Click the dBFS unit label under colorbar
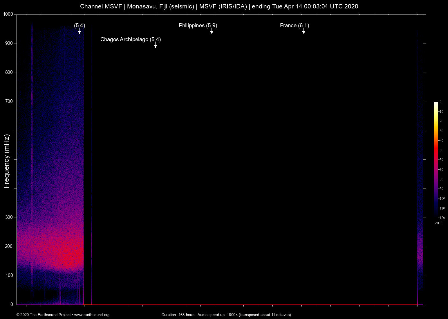Screen dimensions: 448x319 coord(439,223)
